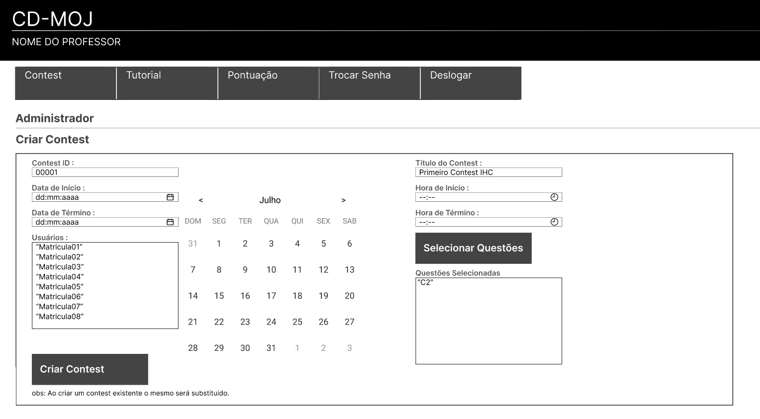
Task: Select day 7 in the calendar
Action: pyautogui.click(x=193, y=270)
